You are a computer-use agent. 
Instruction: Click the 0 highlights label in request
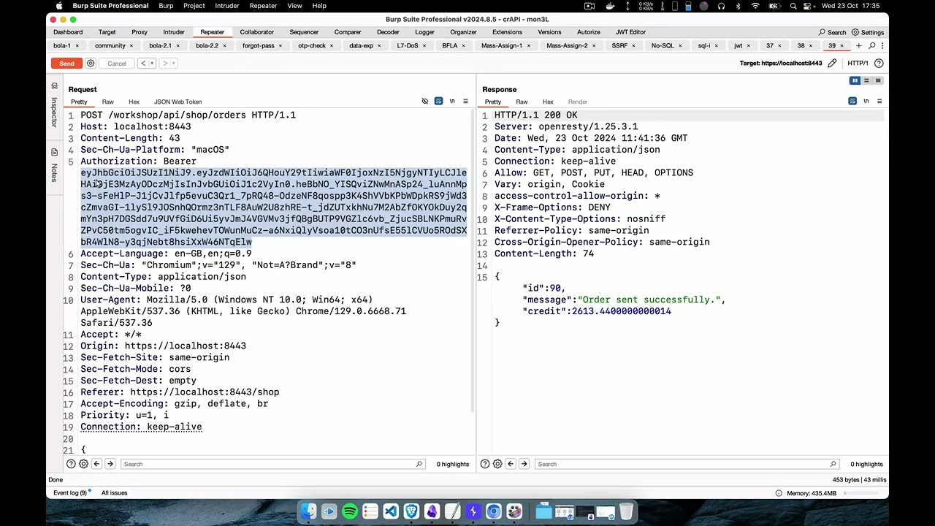(x=453, y=464)
